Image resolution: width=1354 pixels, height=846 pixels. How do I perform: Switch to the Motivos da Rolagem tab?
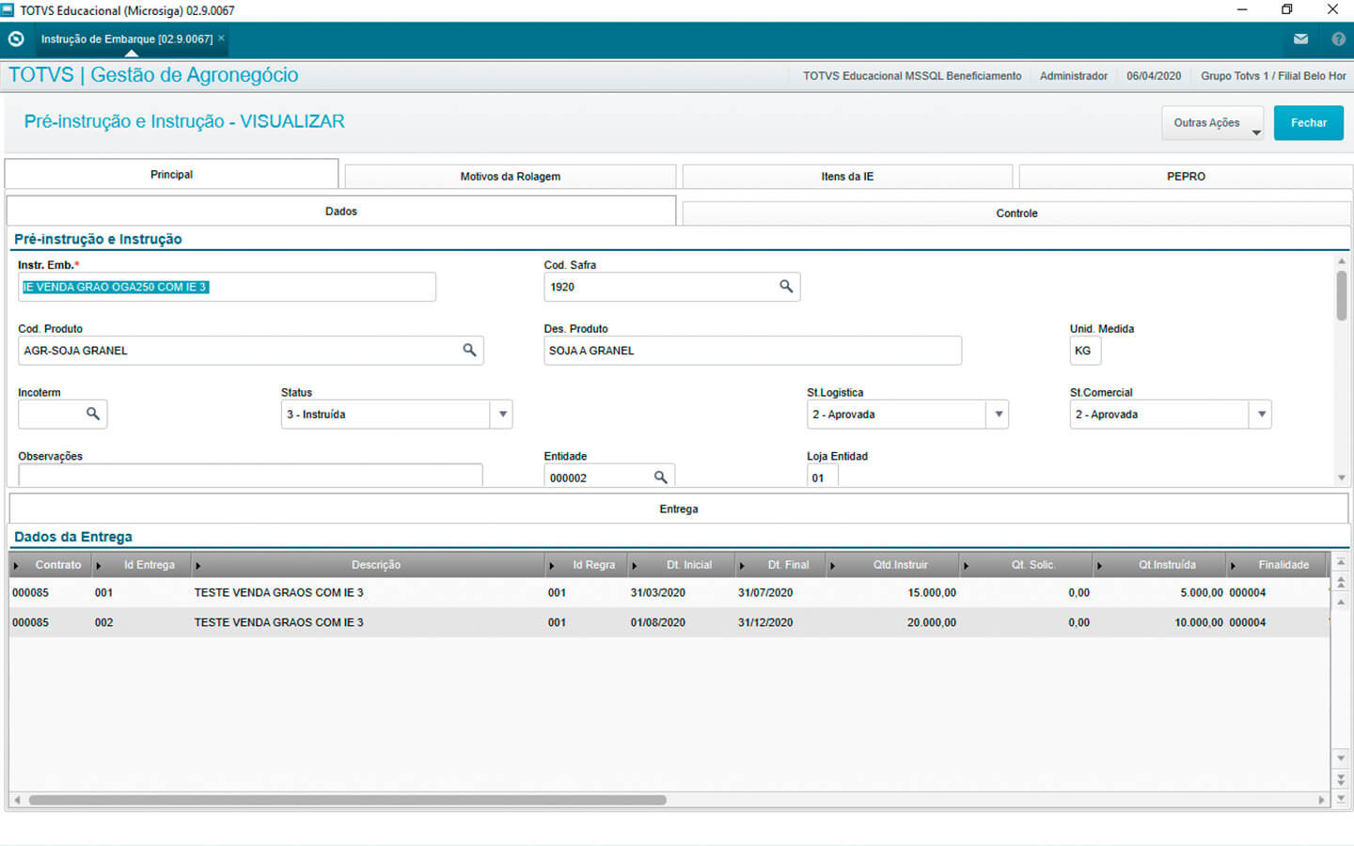pos(510,177)
